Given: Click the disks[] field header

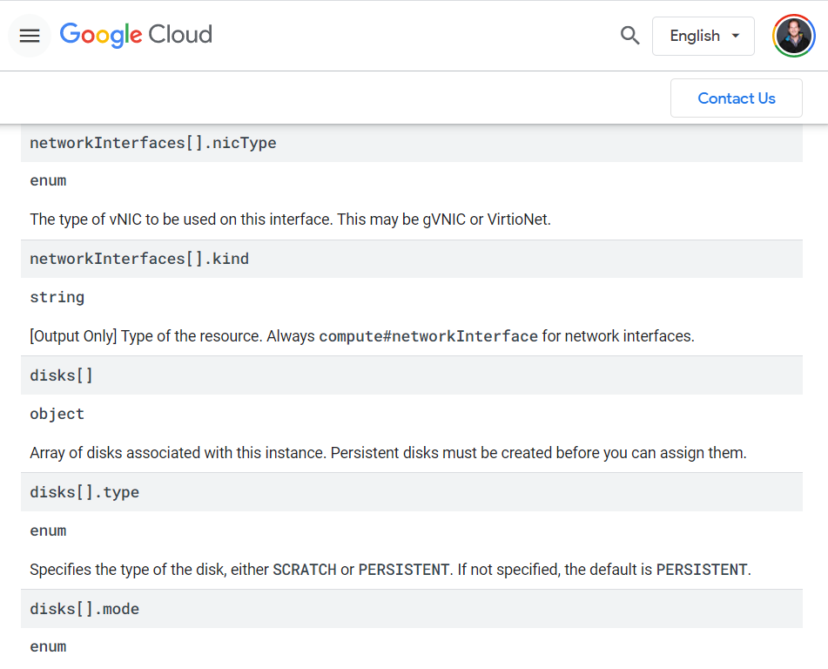Looking at the screenshot, I should tap(411, 375).
